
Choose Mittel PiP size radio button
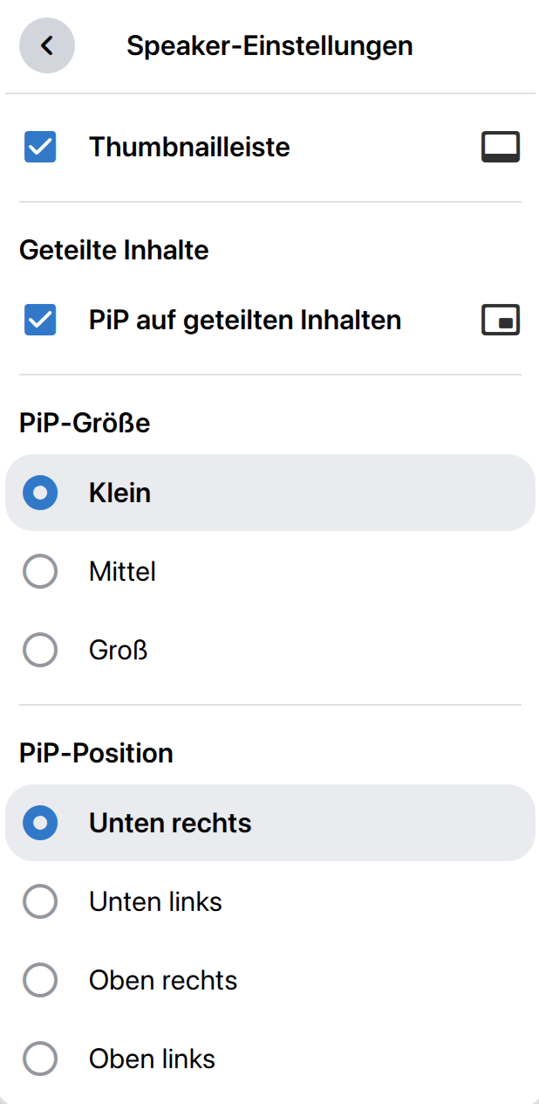(40, 572)
